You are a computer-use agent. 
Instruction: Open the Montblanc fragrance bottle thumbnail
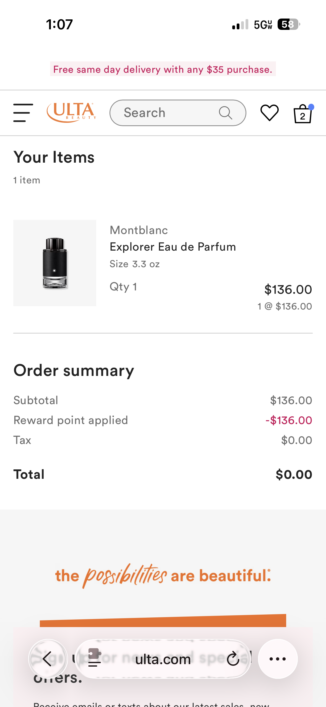[55, 263]
